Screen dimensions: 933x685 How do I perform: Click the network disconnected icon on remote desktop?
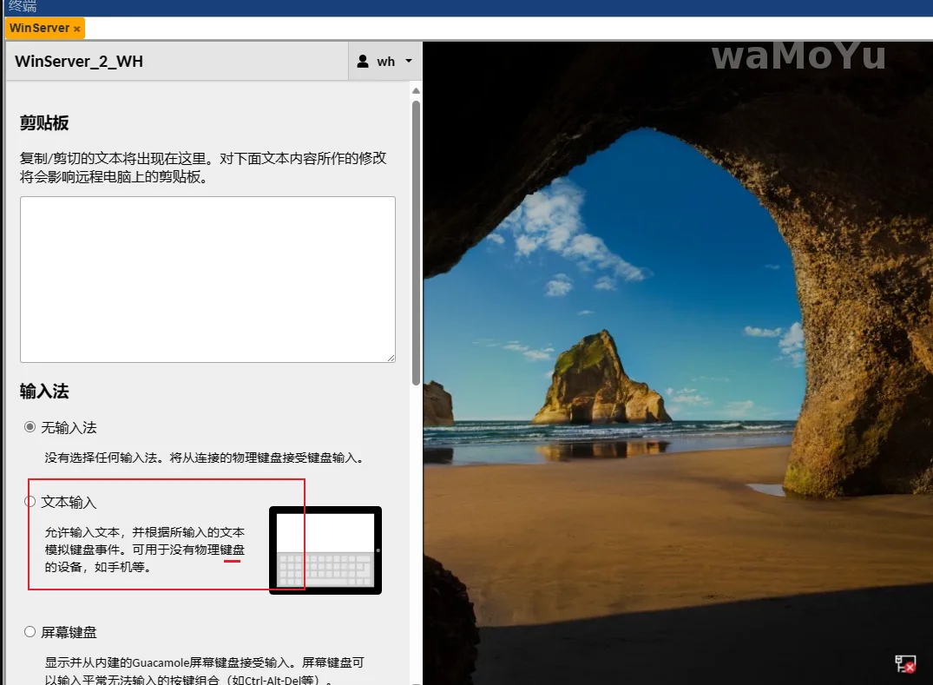pyautogui.click(x=905, y=664)
